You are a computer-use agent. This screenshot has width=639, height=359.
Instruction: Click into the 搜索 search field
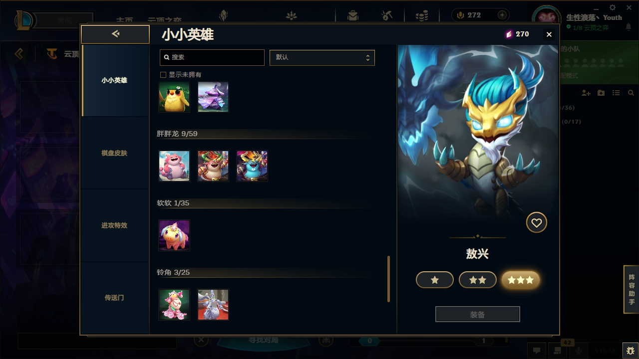(x=212, y=57)
